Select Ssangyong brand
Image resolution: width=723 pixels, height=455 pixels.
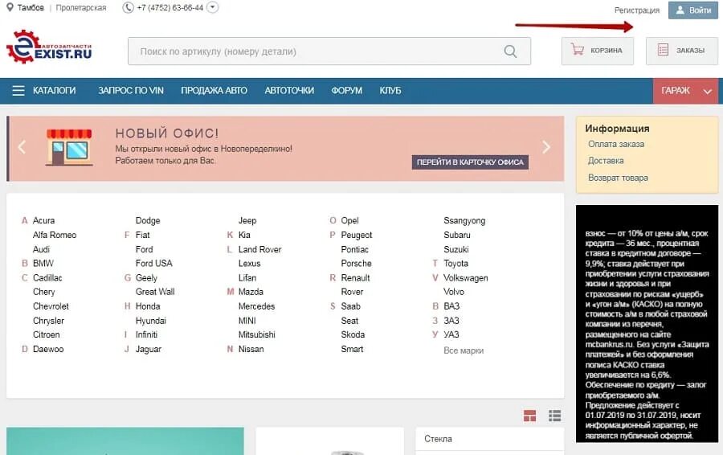coord(464,220)
